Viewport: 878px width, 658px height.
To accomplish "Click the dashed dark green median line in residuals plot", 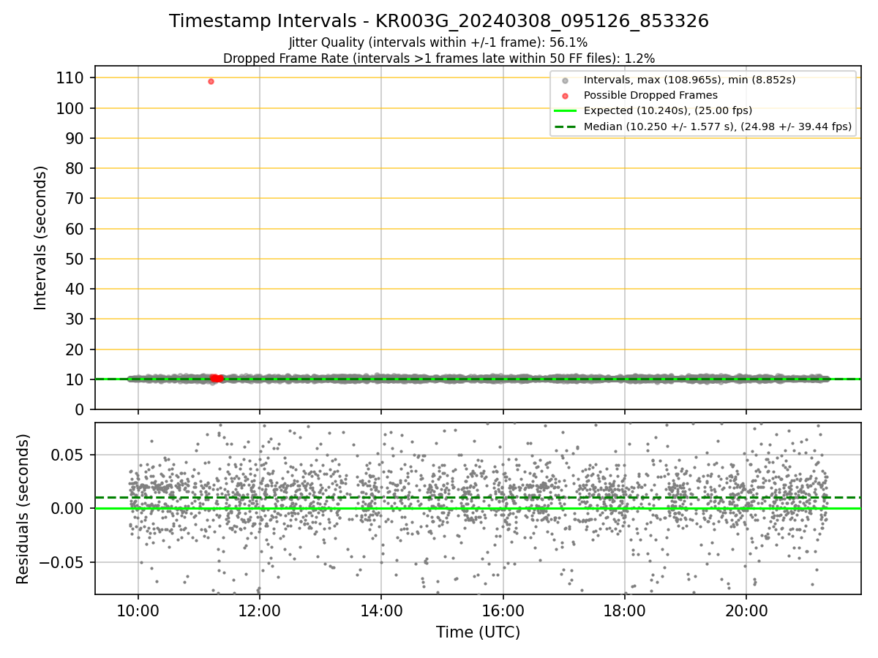I will (x=479, y=498).
